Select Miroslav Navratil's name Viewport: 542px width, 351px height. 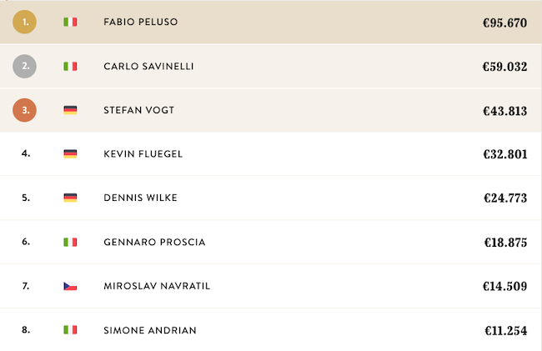coord(157,286)
